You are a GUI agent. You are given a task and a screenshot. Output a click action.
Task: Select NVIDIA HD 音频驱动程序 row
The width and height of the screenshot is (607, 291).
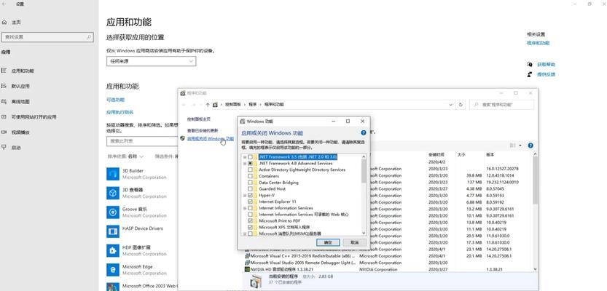(x=388, y=269)
